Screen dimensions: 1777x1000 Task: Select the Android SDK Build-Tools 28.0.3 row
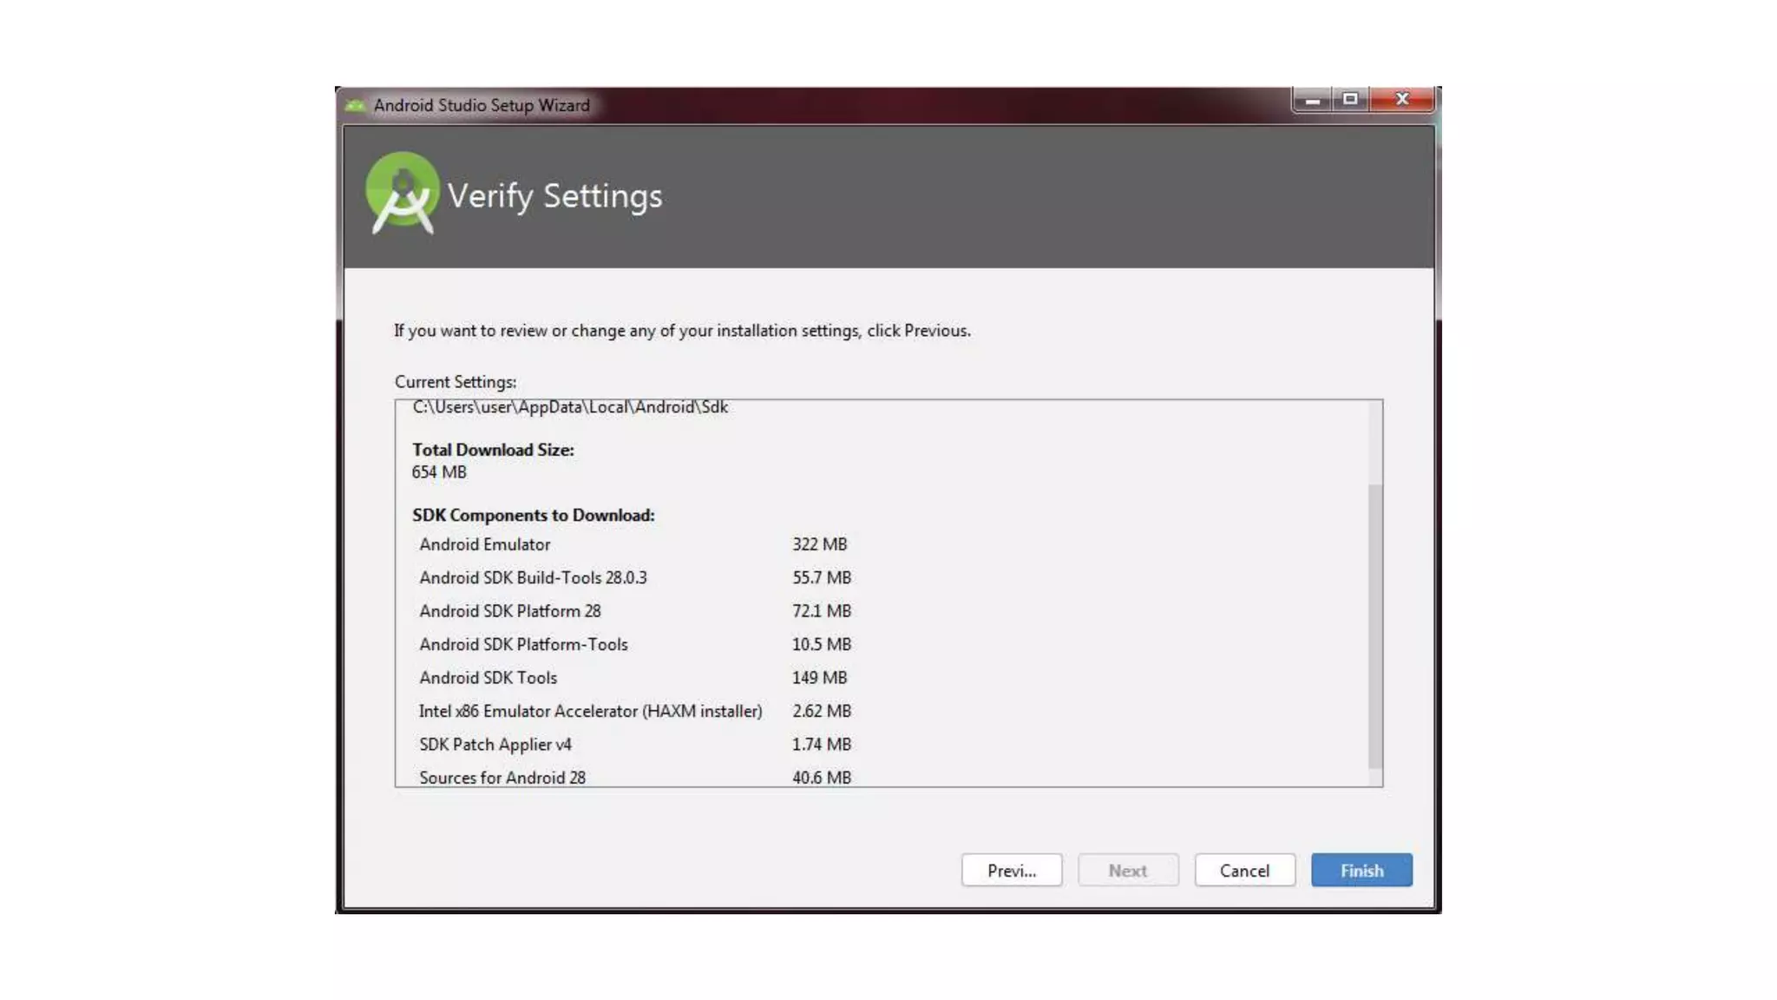[x=533, y=577]
